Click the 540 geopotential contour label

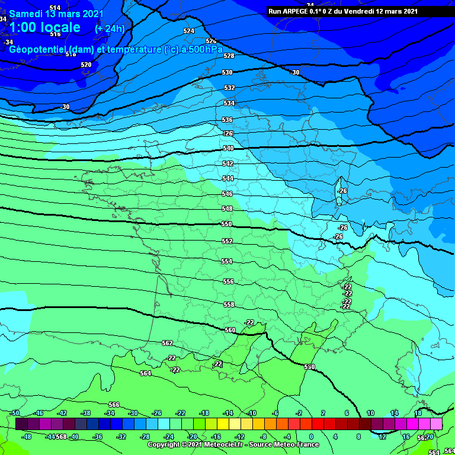coord(228,148)
